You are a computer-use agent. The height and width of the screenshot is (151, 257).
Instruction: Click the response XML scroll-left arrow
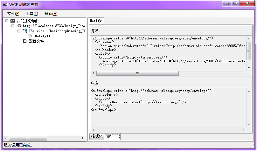click(93, 130)
